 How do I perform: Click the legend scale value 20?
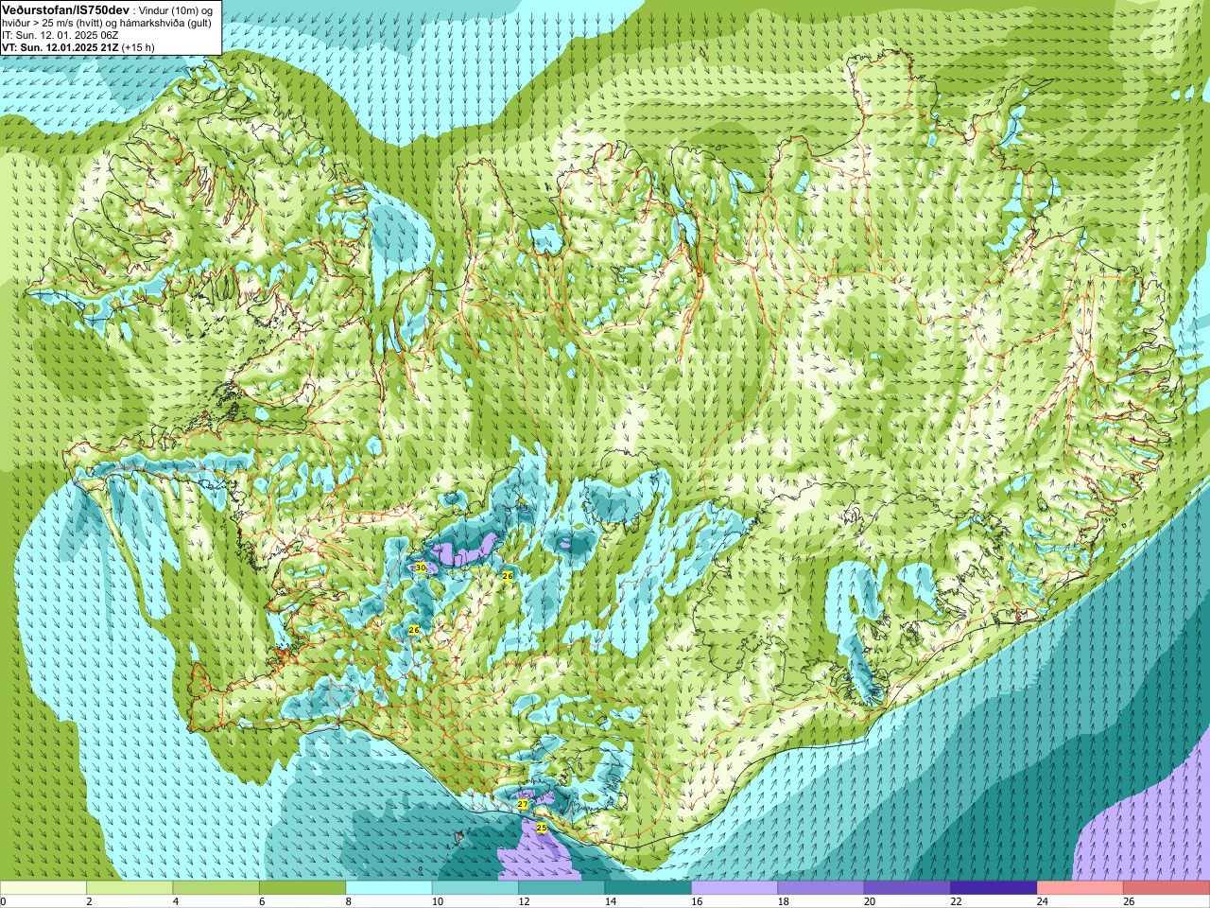[x=870, y=901]
